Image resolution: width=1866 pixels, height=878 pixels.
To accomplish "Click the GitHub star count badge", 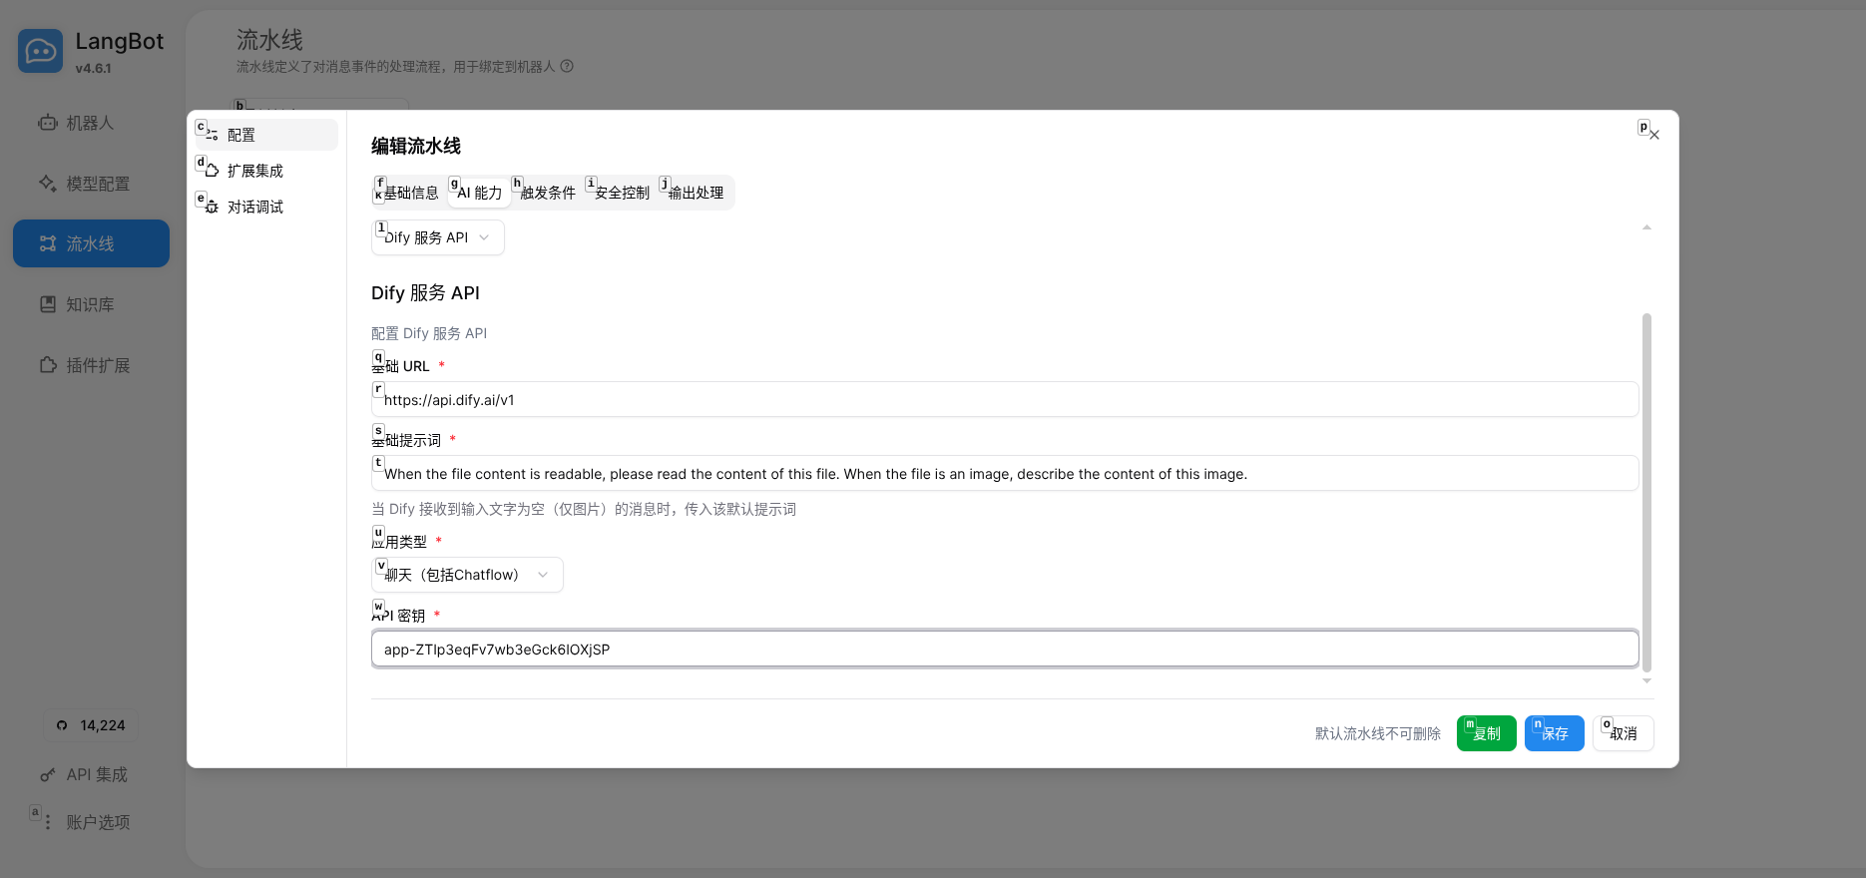I will [x=91, y=725].
